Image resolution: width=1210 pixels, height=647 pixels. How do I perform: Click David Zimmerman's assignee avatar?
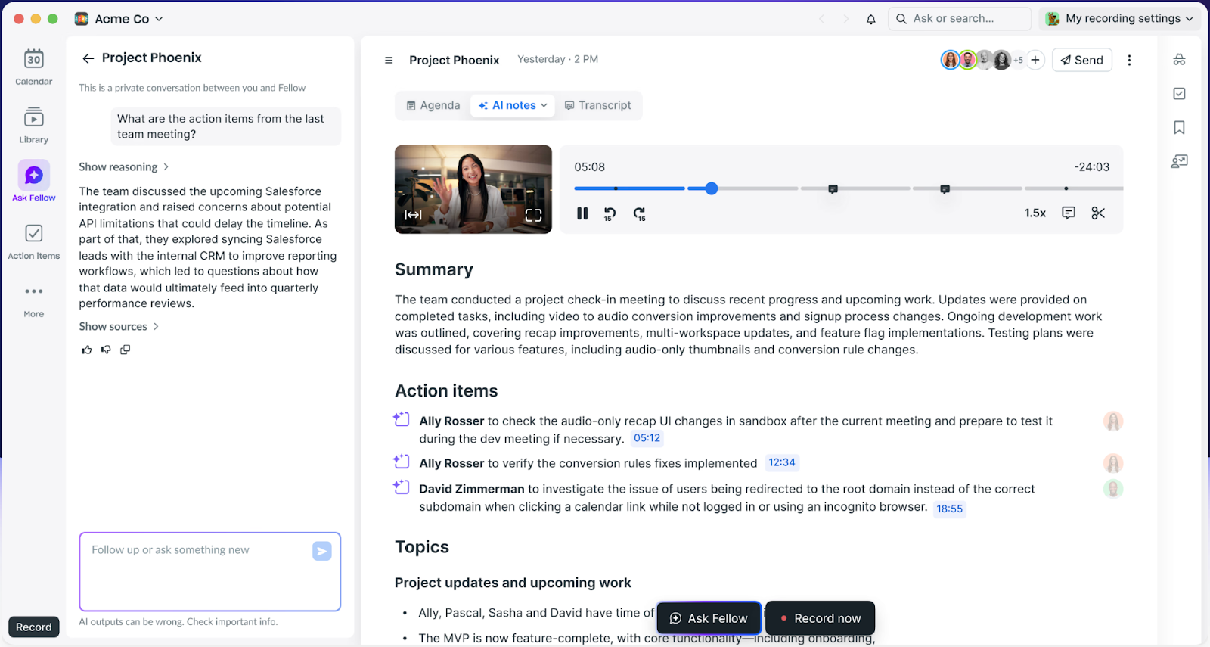tap(1113, 489)
